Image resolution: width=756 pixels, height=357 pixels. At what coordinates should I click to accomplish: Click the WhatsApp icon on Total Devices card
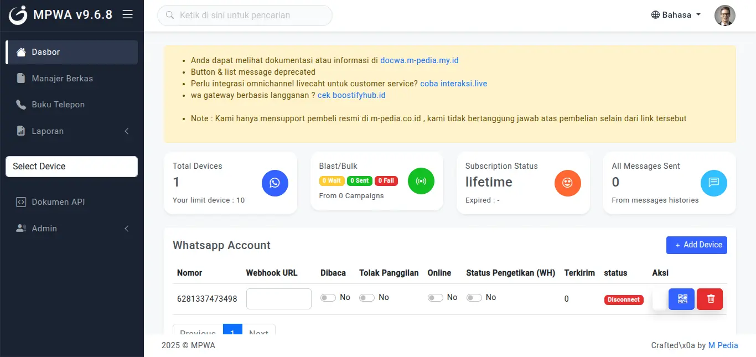[275, 183]
